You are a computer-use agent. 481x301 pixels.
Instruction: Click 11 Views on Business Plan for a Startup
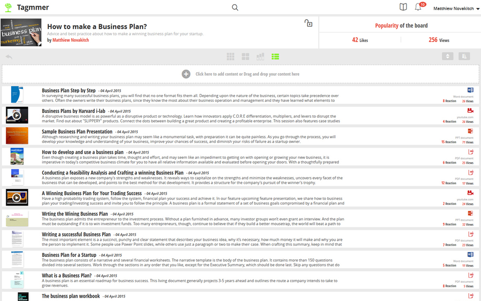(x=468, y=265)
